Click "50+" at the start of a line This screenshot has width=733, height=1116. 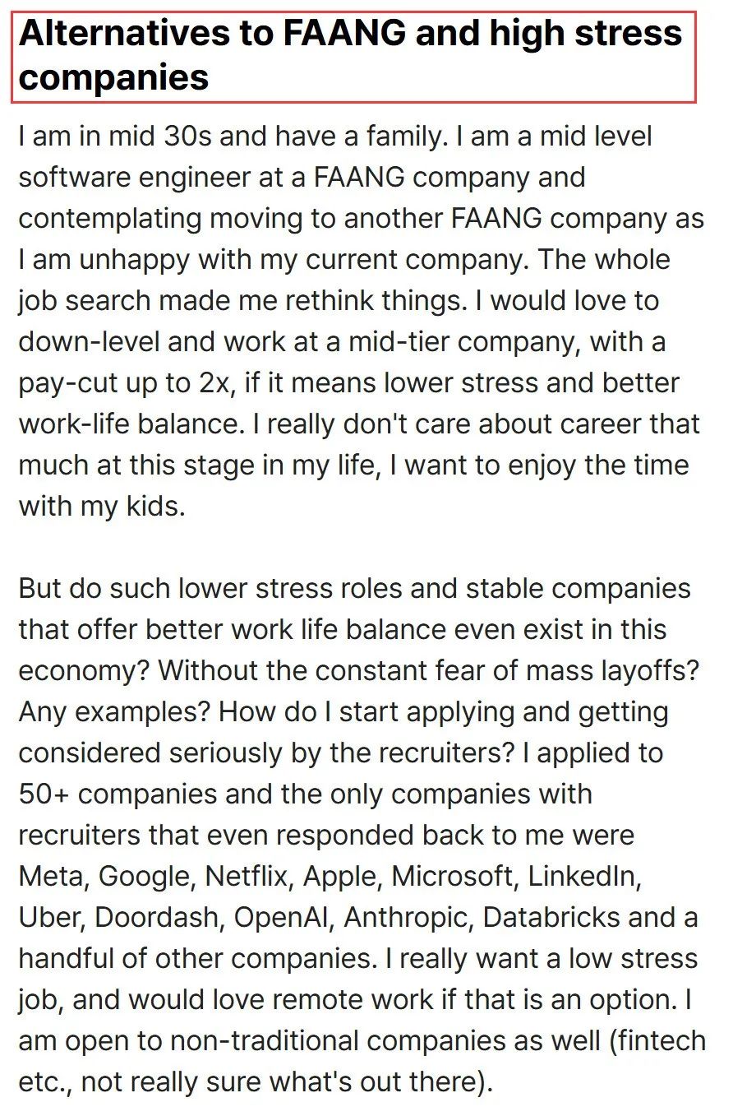click(44, 794)
